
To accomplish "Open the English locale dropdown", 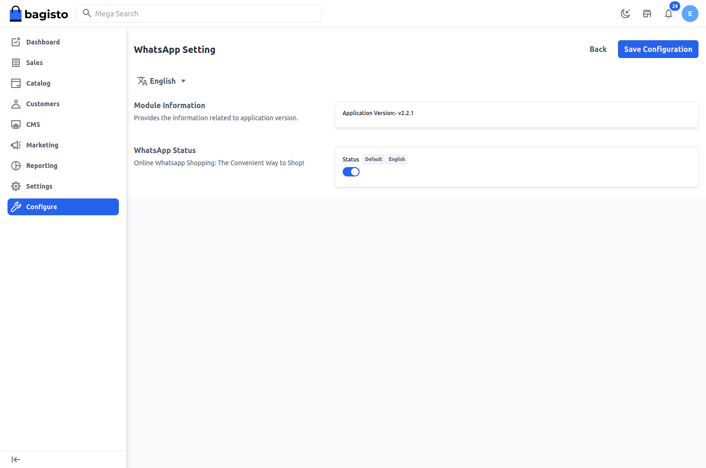I will click(x=162, y=81).
